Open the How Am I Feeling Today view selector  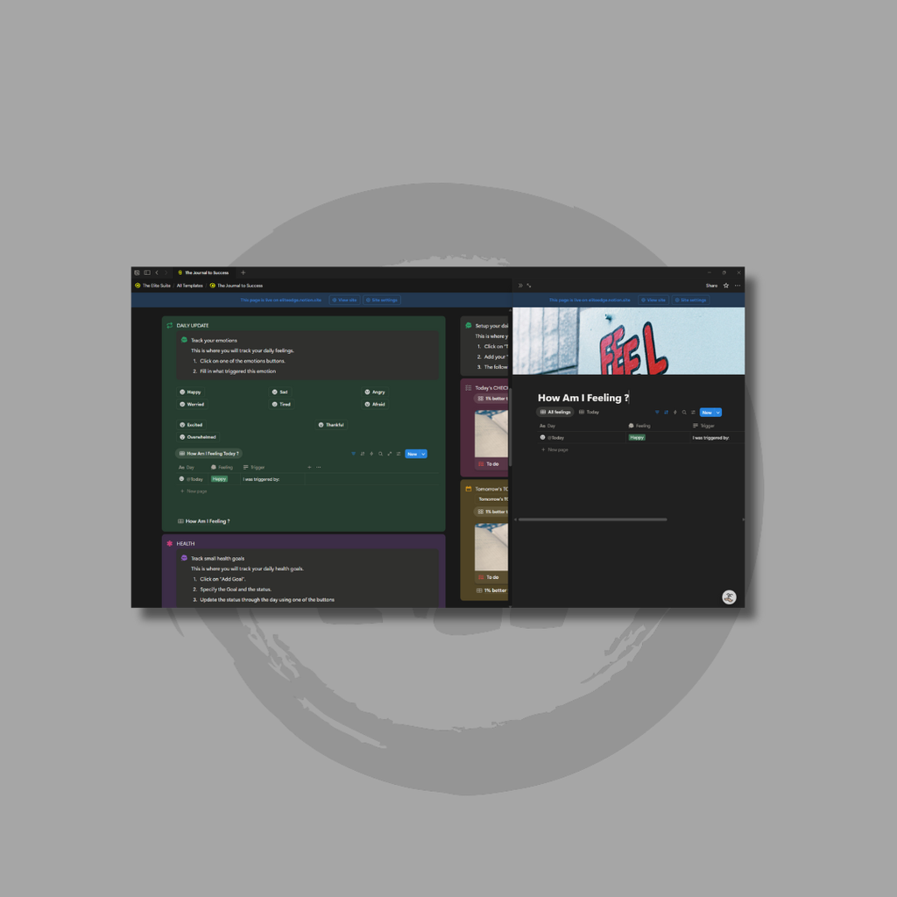point(208,454)
